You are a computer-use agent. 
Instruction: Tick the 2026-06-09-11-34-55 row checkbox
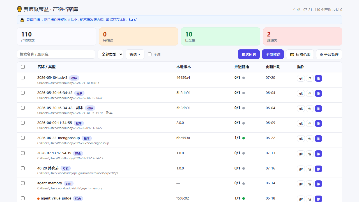pos(23,123)
